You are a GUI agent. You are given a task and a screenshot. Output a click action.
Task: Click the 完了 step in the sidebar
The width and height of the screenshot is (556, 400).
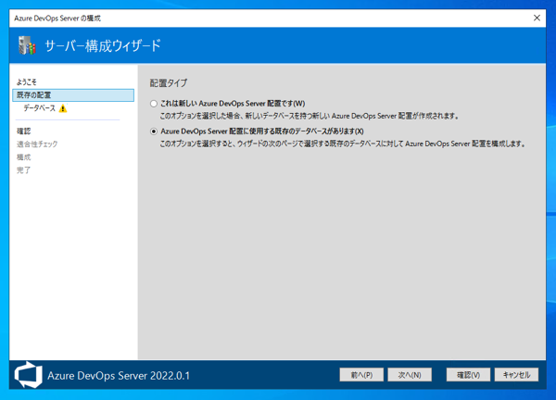coord(24,170)
